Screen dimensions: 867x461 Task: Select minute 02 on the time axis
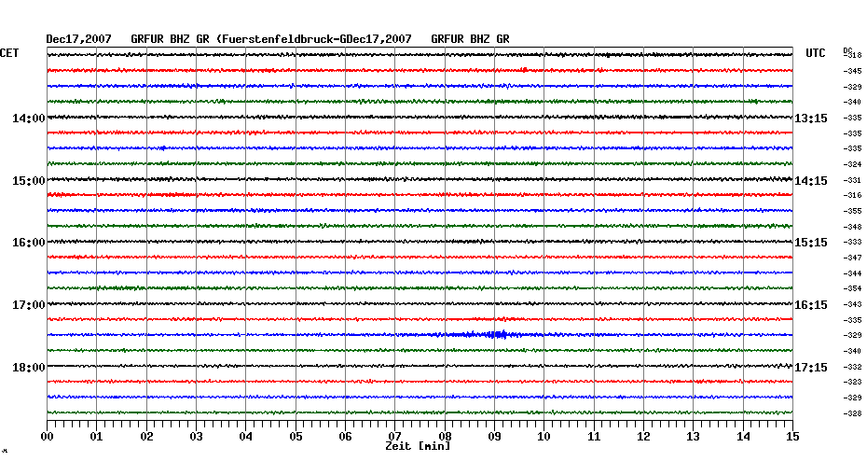(146, 436)
